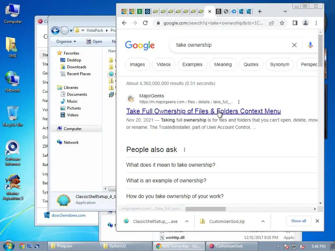Filter results by Videos
This screenshot has height=251, width=335.
[x=164, y=64]
